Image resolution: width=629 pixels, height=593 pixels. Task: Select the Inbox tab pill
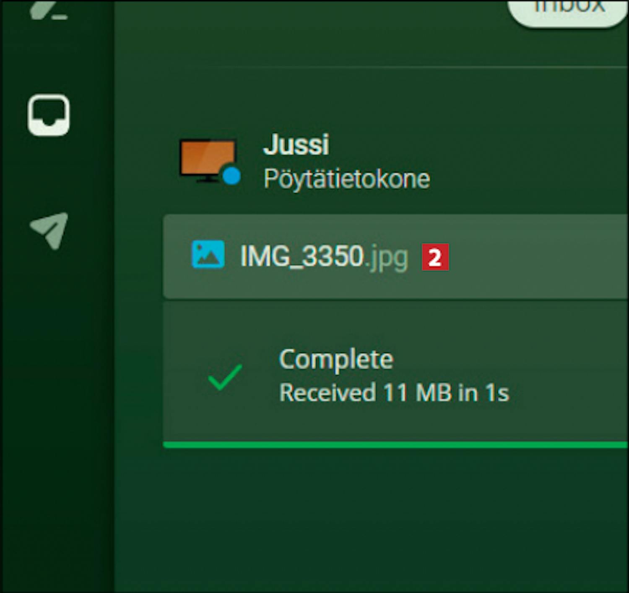(x=568, y=13)
